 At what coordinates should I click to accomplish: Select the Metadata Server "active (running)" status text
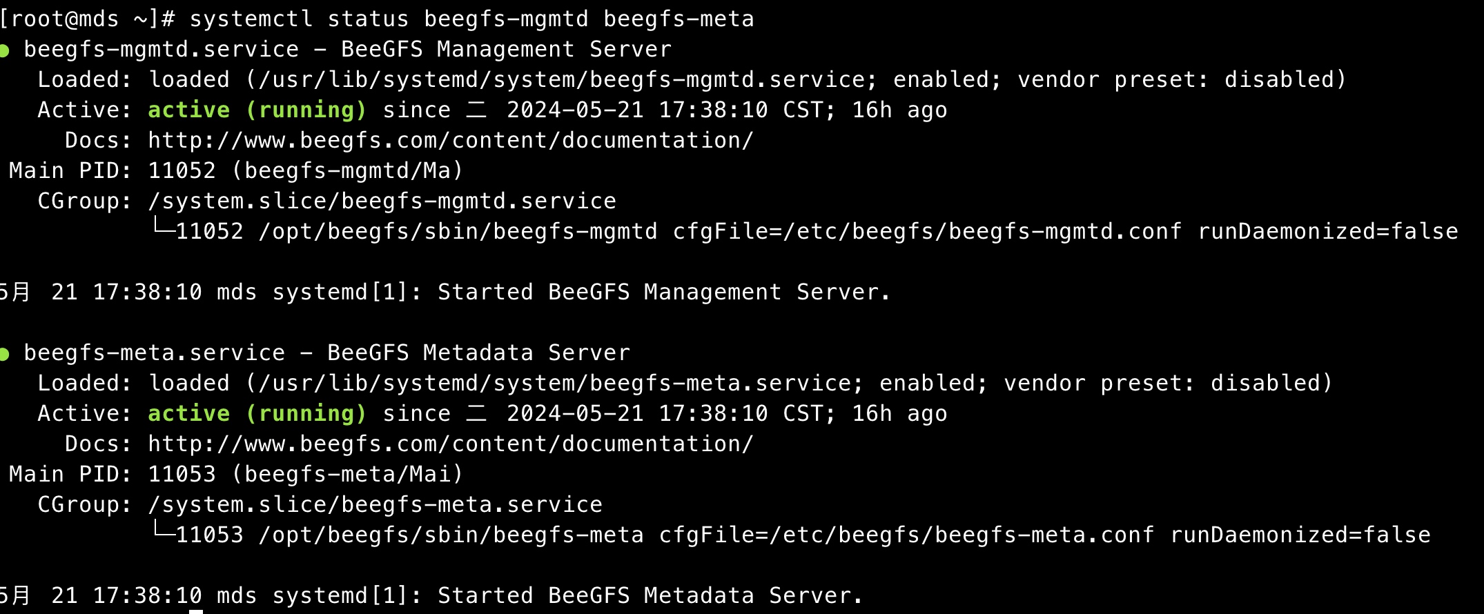[x=257, y=413]
